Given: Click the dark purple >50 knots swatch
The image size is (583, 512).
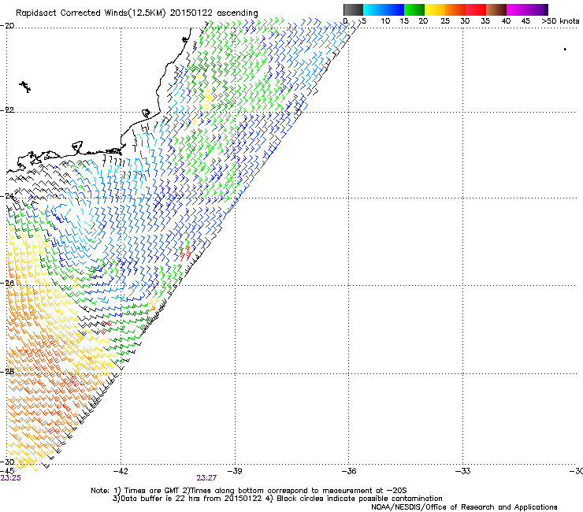Looking at the screenshot, I should (546, 9).
